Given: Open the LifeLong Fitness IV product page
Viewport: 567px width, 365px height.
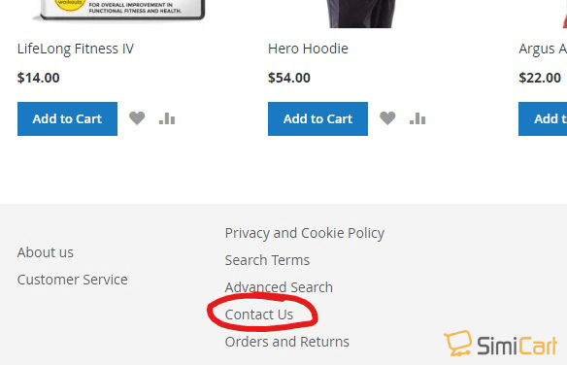Looking at the screenshot, I should point(76,49).
